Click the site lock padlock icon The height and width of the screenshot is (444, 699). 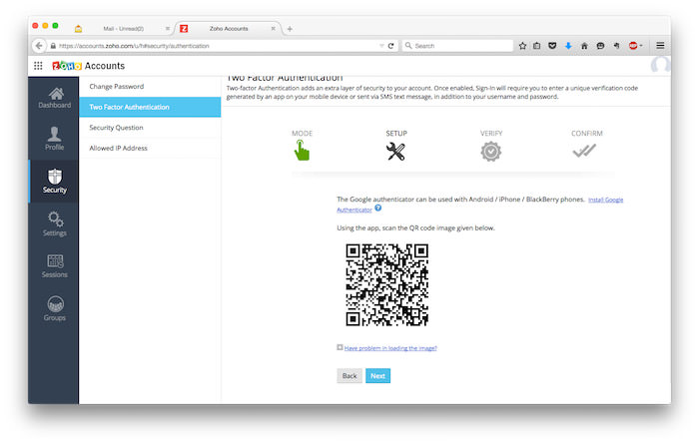(x=53, y=46)
